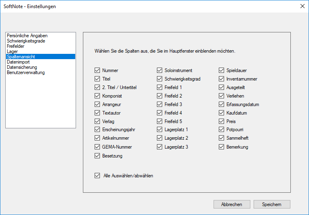Viewport: 309px width, 215px height.
Task: Uncheck the Kaufdatum checkbox
Action: tap(222, 113)
